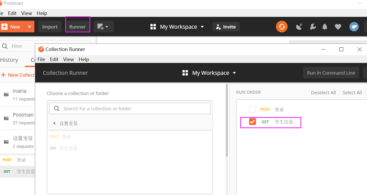Open the New button dropdown arrow

pyautogui.click(x=29, y=27)
